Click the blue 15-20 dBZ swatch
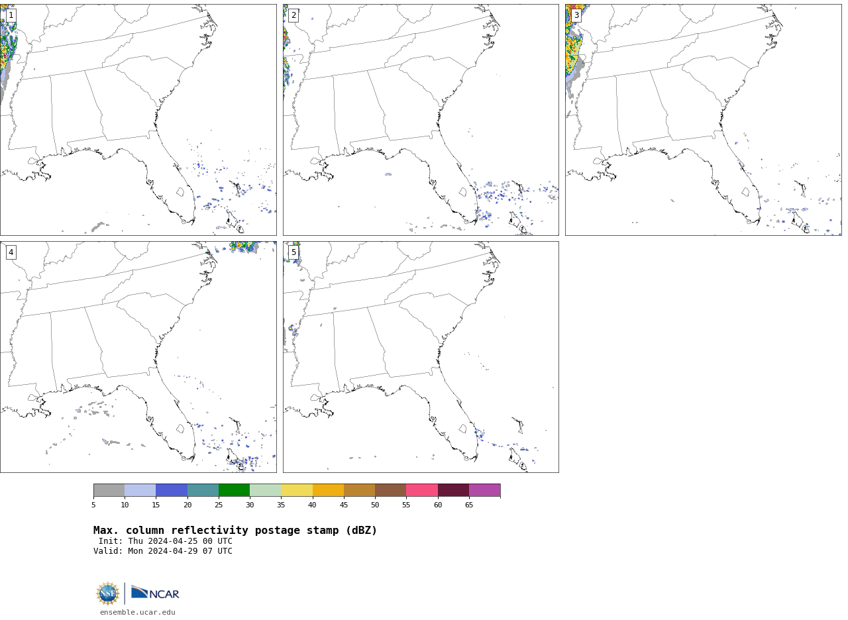 pos(172,490)
